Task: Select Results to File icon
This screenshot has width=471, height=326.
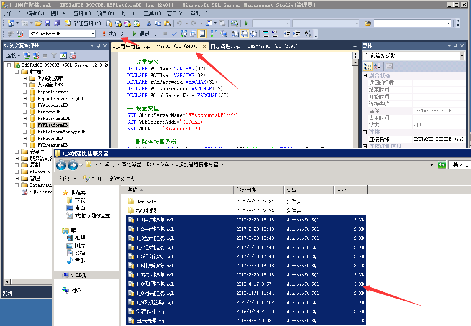Action: click(254, 34)
